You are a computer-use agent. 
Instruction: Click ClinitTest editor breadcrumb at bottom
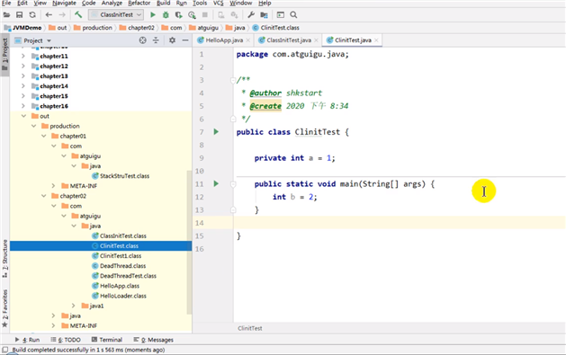click(x=250, y=328)
